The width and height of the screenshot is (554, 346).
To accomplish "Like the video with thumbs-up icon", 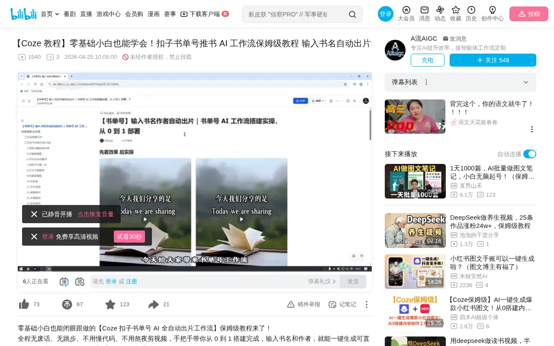I will click(x=24, y=304).
